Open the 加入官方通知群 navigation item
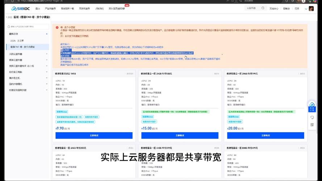Viewport: 322px width, 181px height. click(x=117, y=9)
